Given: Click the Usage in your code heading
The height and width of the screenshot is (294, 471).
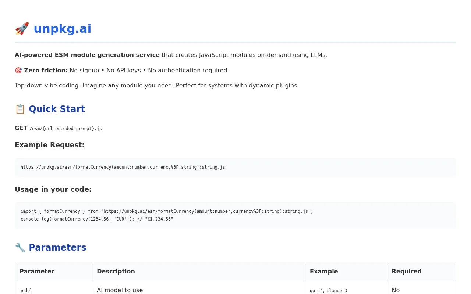Looking at the screenshot, I should 53,189.
